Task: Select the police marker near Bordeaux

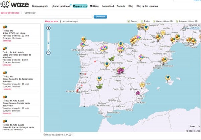Action: (146, 28)
